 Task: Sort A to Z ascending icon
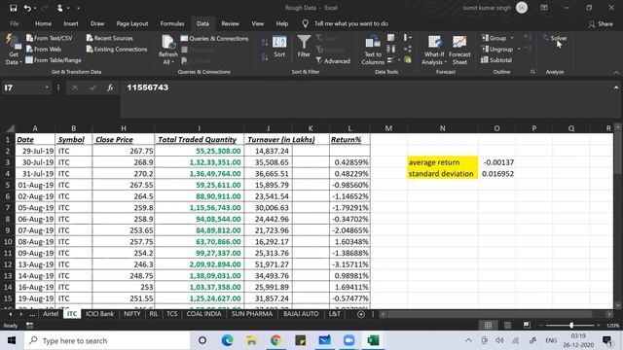(x=264, y=42)
